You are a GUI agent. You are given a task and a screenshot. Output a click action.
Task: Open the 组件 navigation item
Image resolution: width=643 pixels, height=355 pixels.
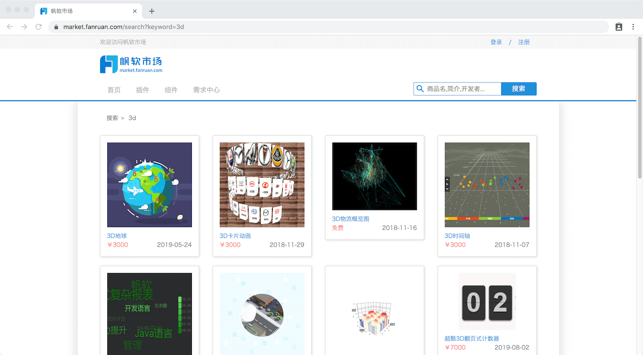point(171,90)
